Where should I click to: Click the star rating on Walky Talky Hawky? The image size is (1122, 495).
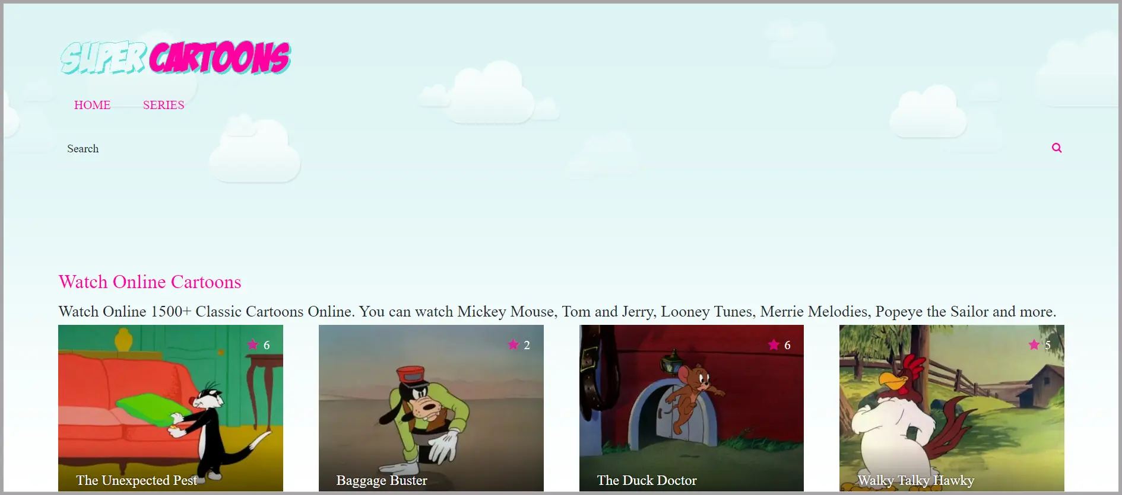point(1040,344)
